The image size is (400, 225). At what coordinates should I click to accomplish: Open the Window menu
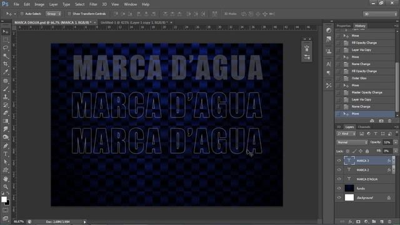click(131, 4)
